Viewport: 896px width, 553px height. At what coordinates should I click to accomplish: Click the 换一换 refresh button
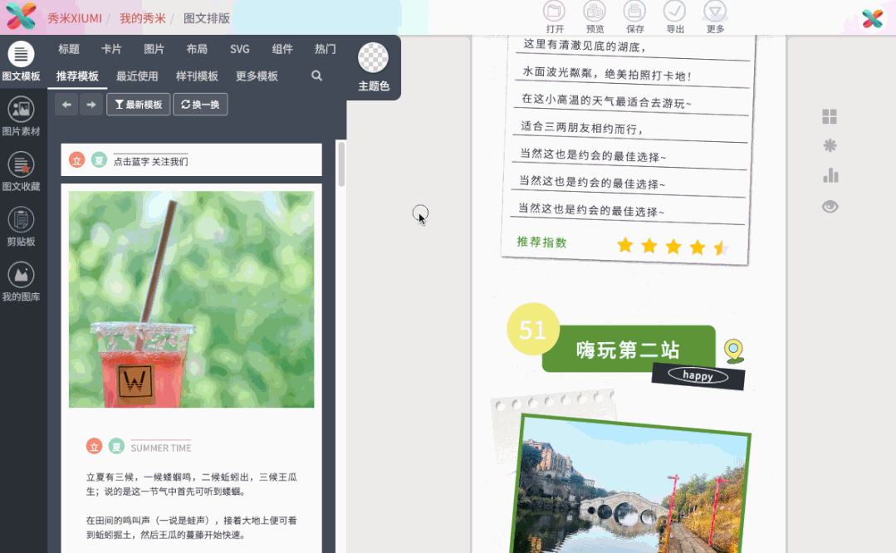tap(200, 105)
